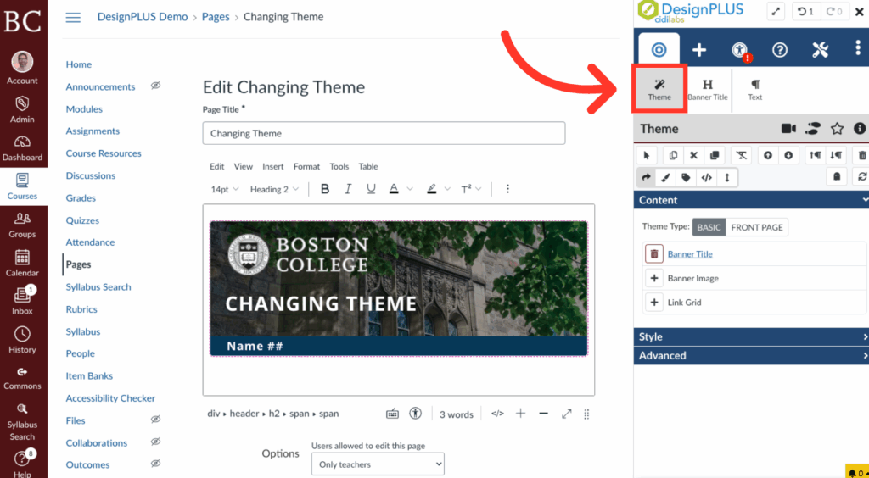This screenshot has height=478, width=869.
Task: Click the DesignPLUS expand sidebar arrows button
Action: coord(776,12)
